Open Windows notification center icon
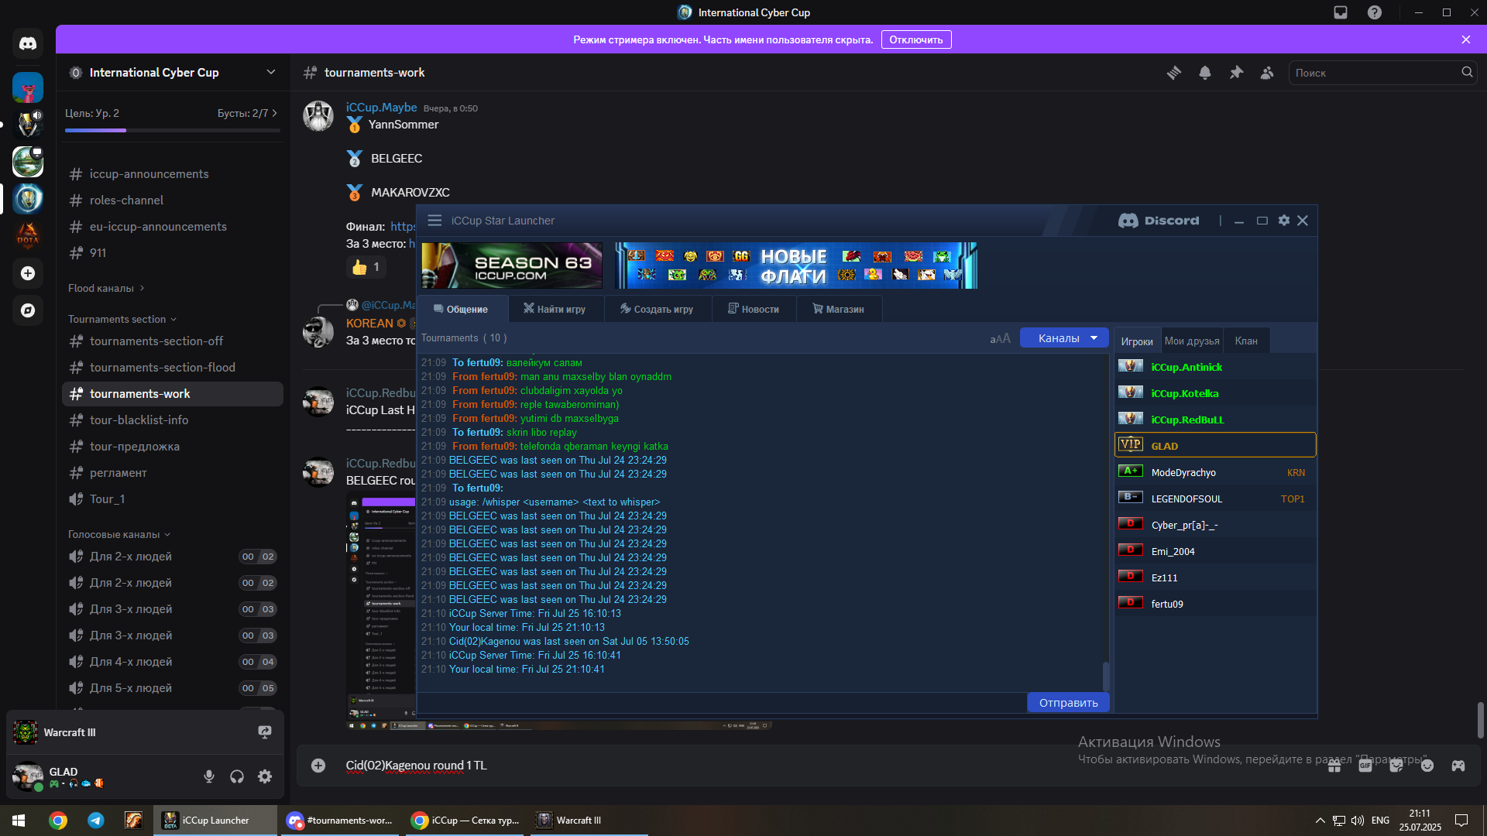 1461,821
